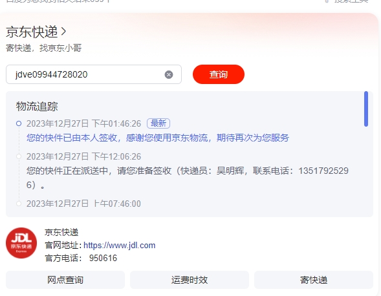This screenshot has width=381, height=296.
Task: Clear the tracking number with the X icon
Action: point(169,74)
